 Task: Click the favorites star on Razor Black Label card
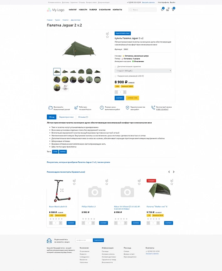point(74,184)
